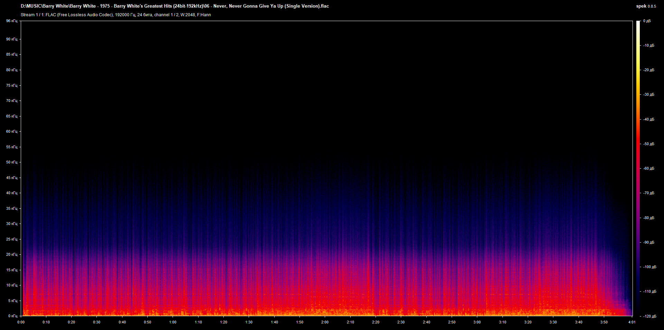Screen dimensions: 664x330
Task: Click the 85 кГц frequency label
Action: click(x=12, y=54)
